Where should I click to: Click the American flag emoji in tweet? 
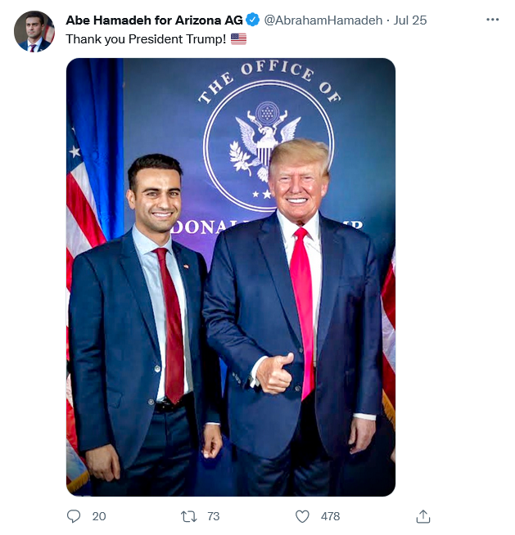tap(238, 39)
